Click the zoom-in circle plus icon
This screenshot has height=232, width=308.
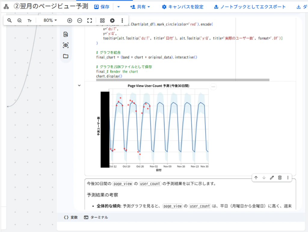(69, 20)
